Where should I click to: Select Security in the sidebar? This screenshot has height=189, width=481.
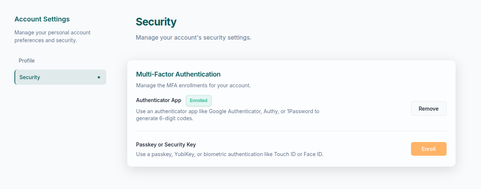pyautogui.click(x=30, y=77)
